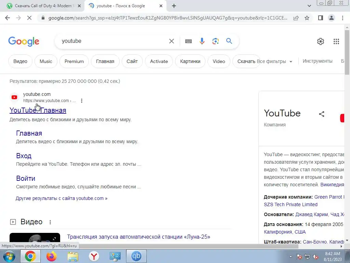Select the Video filter chip
Screen dimensions: 350x263
coord(219,61)
